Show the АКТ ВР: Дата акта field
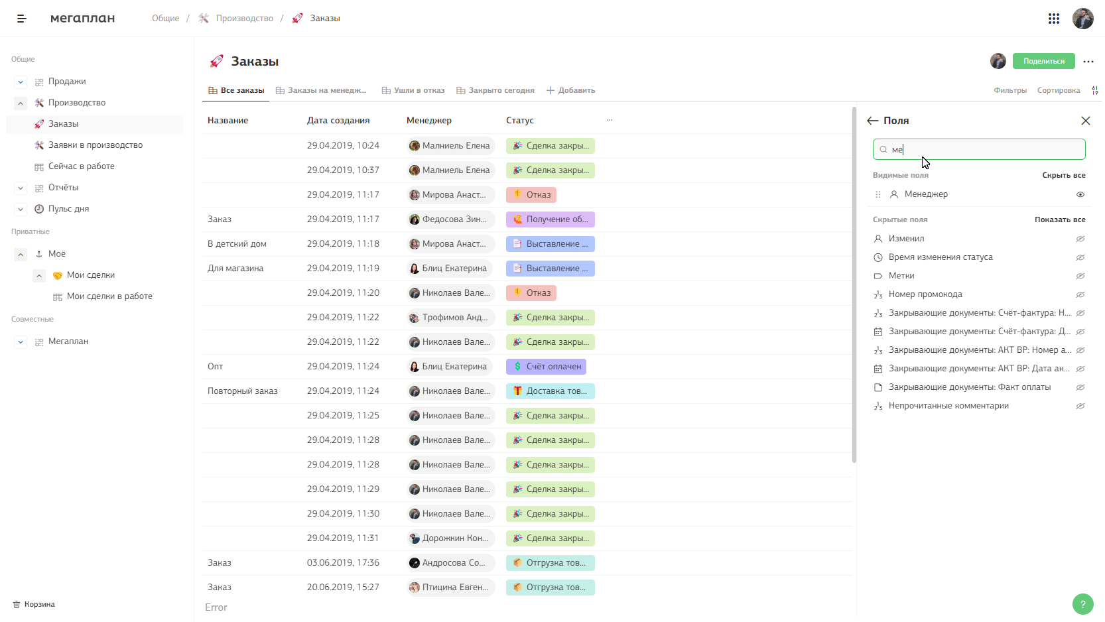1105x622 pixels. tap(1080, 369)
